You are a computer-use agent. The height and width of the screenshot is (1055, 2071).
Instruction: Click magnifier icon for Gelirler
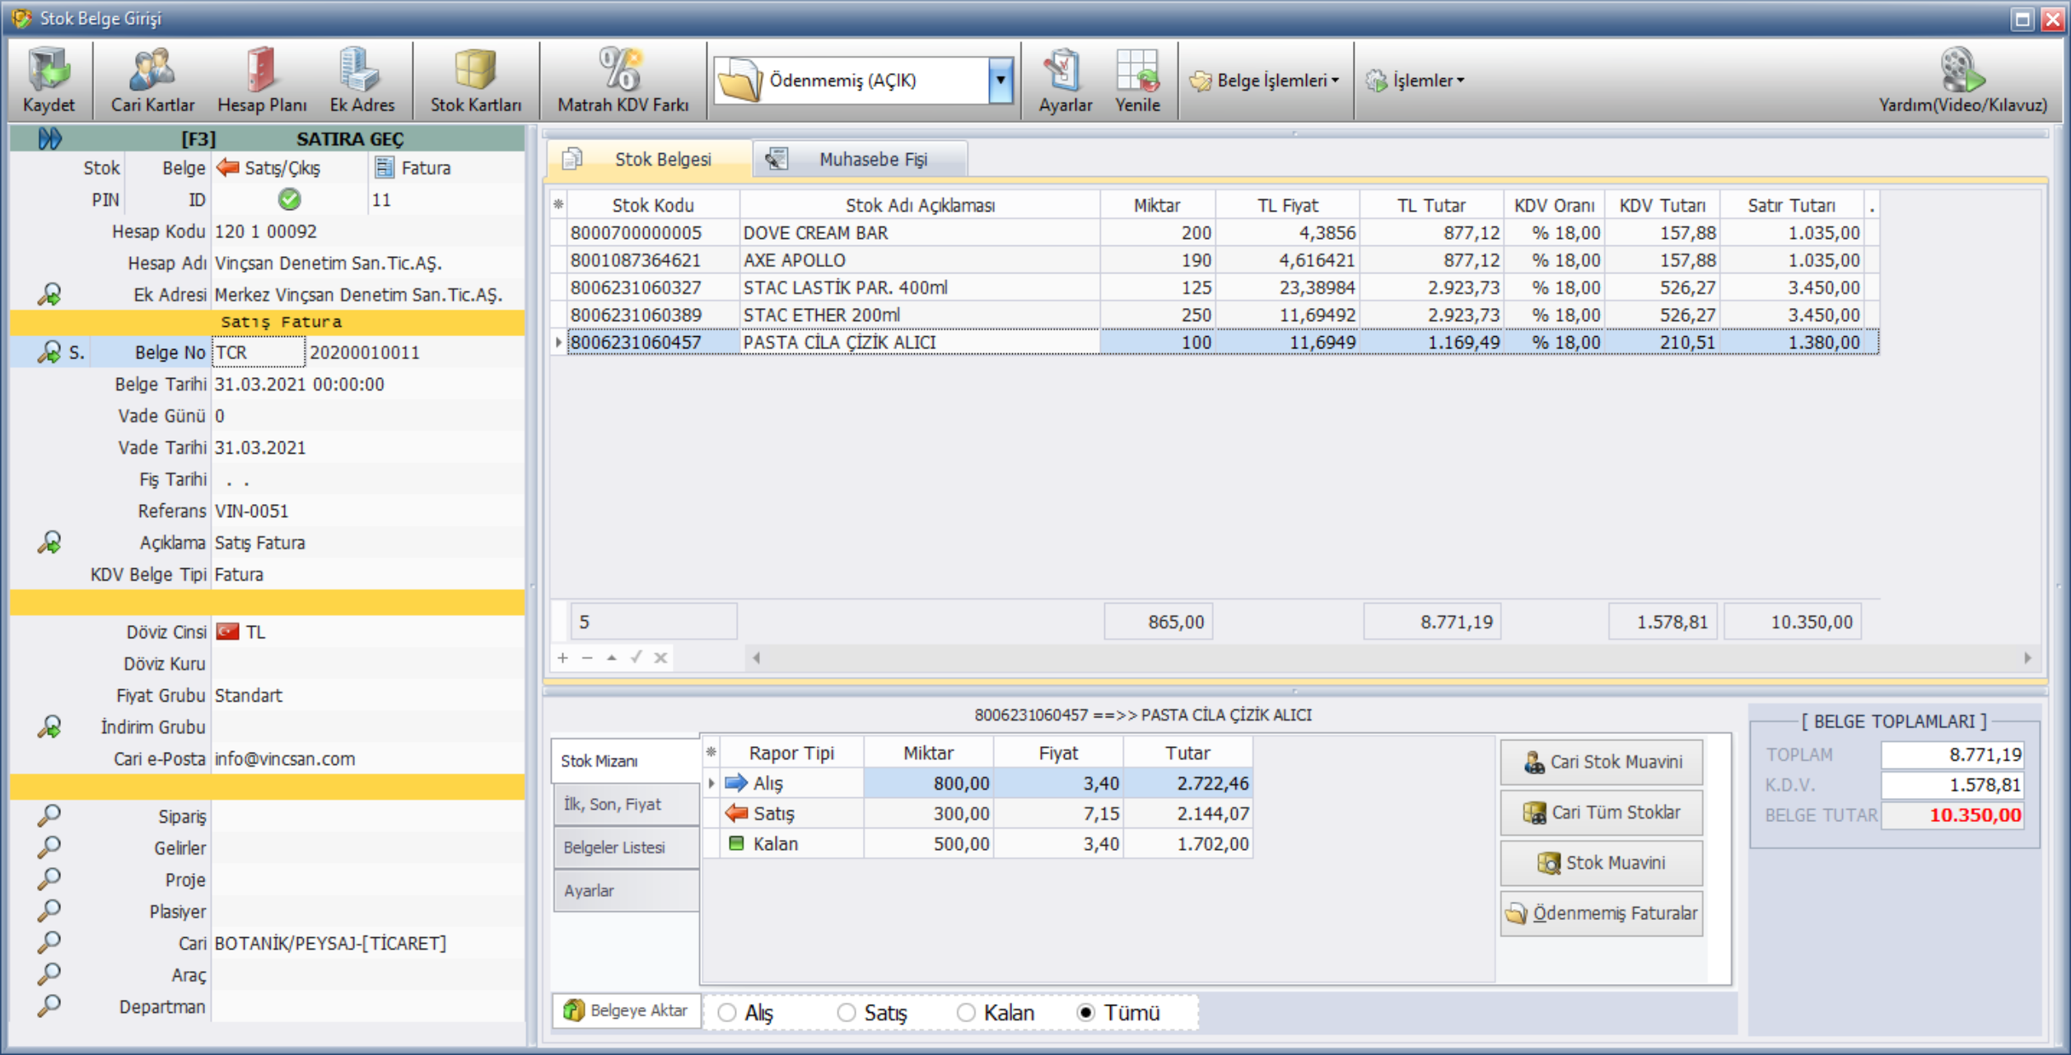pyautogui.click(x=49, y=847)
